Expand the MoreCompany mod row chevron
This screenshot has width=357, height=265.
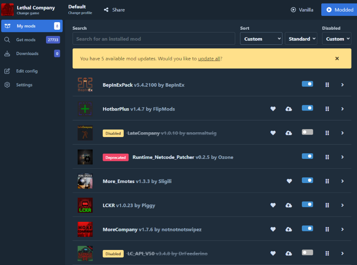point(342,229)
